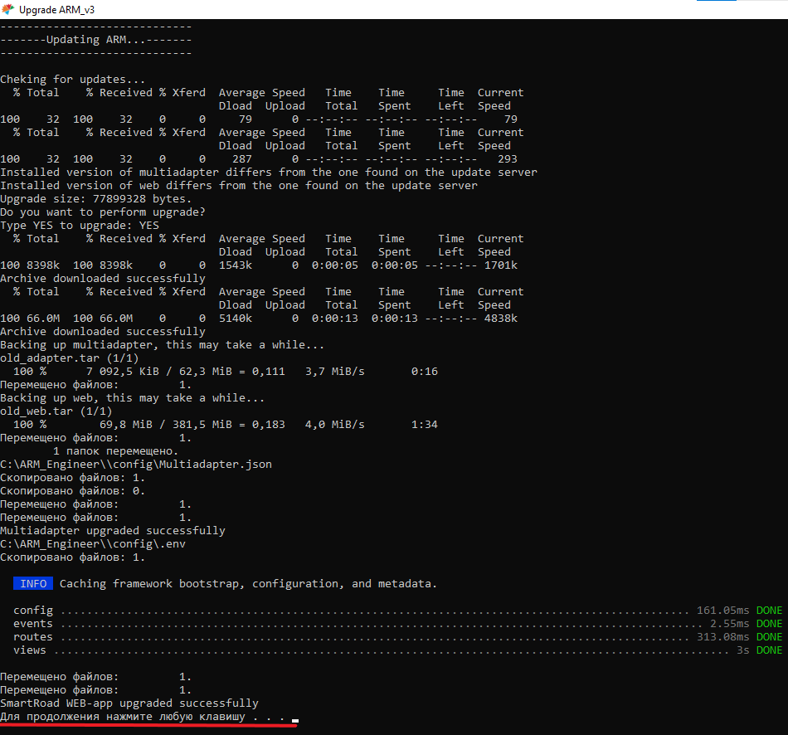The width and height of the screenshot is (788, 735).
Task: Click the DONE label on routes row
Action: pyautogui.click(x=768, y=637)
